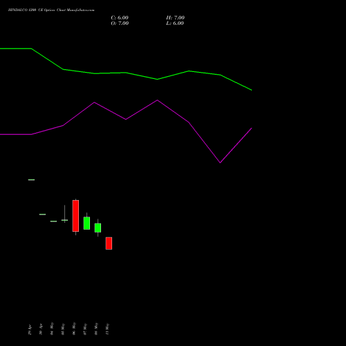Click the "29 Apr" date axis label

tap(30, 330)
